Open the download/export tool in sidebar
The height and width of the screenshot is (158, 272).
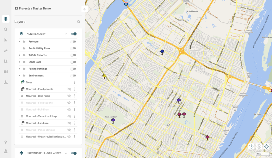click(6, 82)
